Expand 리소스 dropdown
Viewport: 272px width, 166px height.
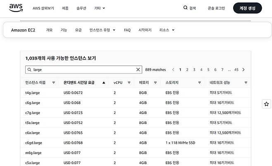(167, 30)
